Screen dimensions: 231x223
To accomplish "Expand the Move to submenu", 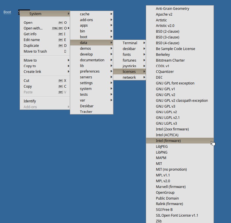I will click(x=30, y=60).
